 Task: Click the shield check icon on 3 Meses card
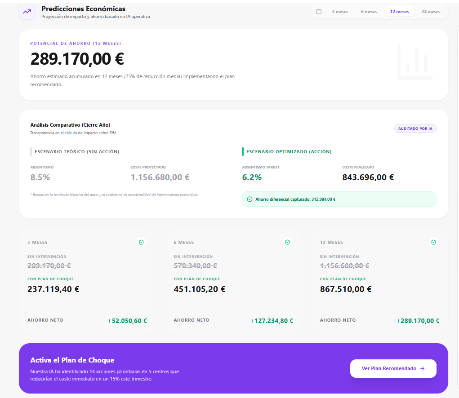tap(142, 242)
